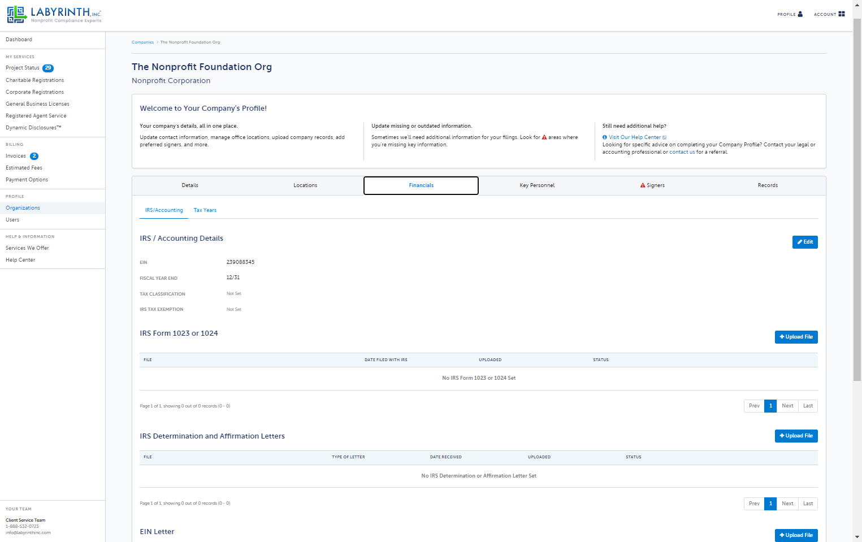The image size is (862, 542).
Task: Open Users in the Profile section
Action: [12, 220]
